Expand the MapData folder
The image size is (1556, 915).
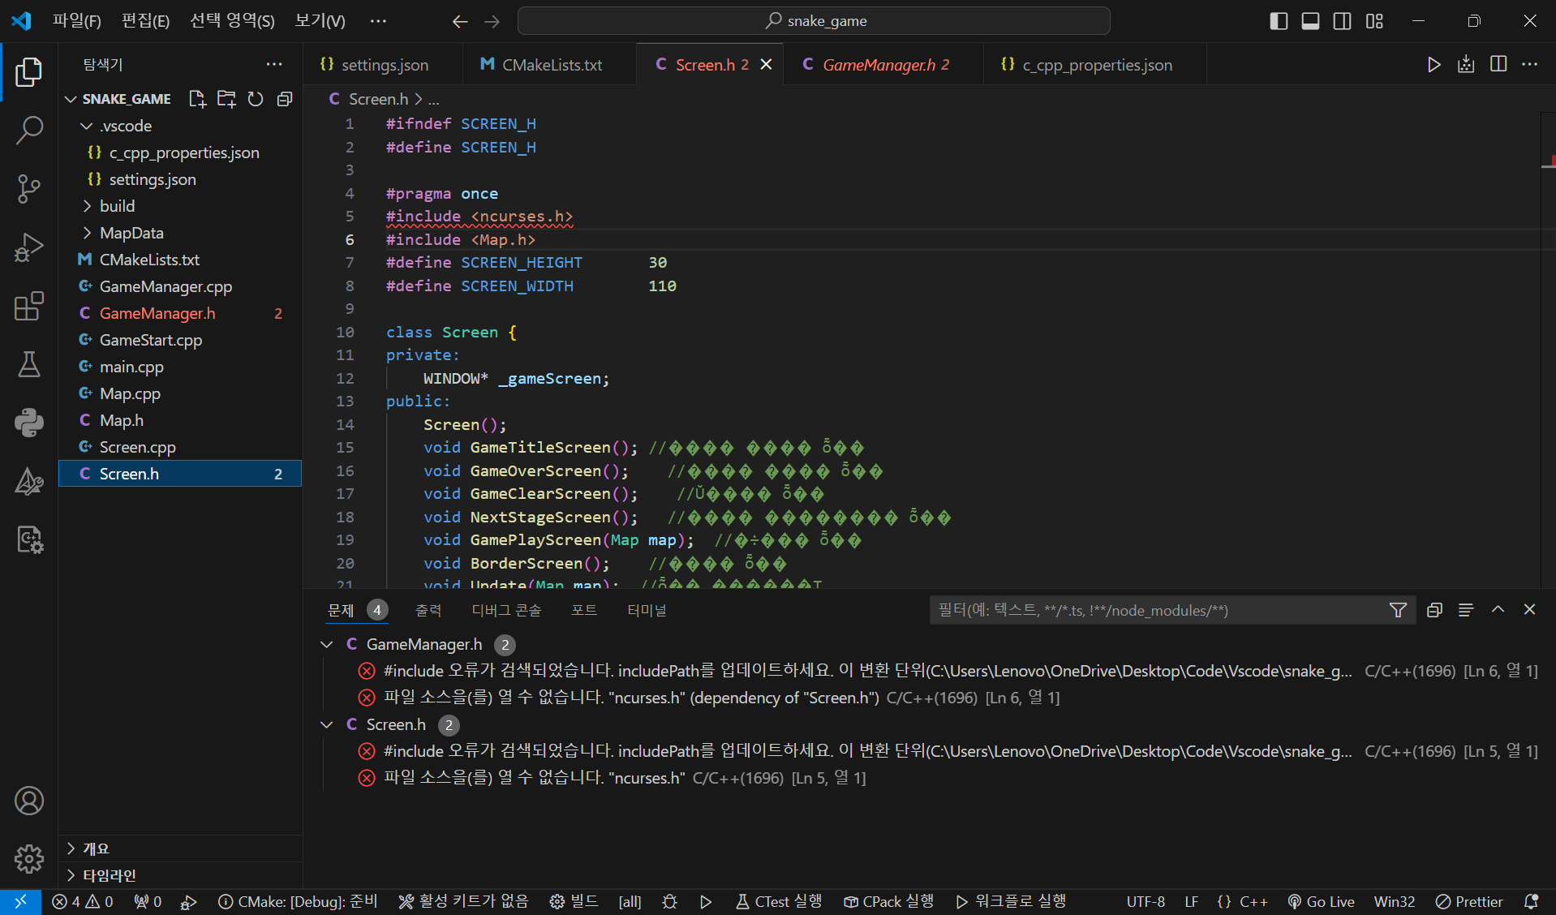click(x=86, y=233)
